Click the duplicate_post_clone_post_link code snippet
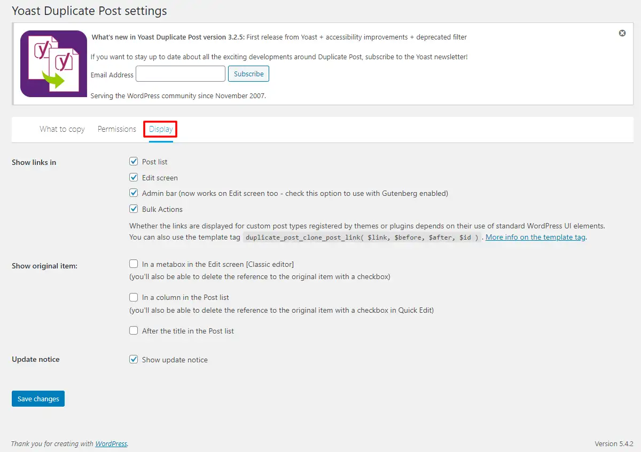The image size is (641, 452). 362,237
